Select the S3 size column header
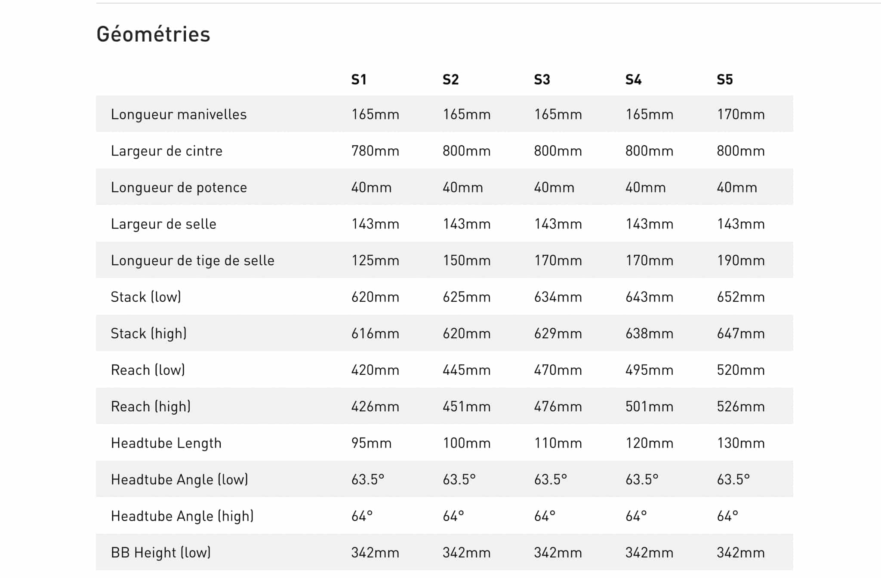Viewport: 881px width, 578px height. [542, 80]
